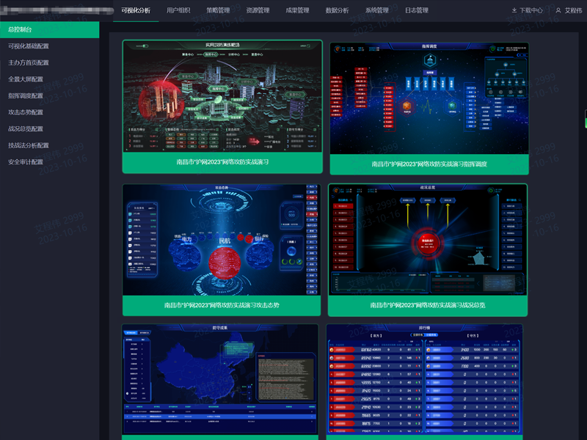Select 成果管理 in the top navigation
587x440 pixels.
297,11
